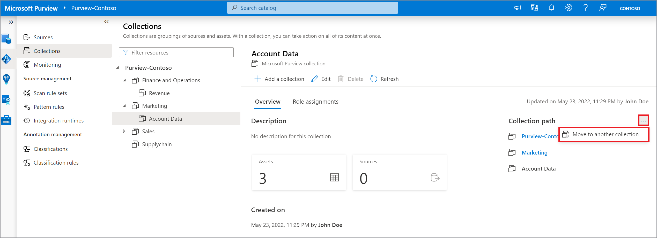Open the Marketing collection path link
The width and height of the screenshot is (657, 238).
coord(534,152)
